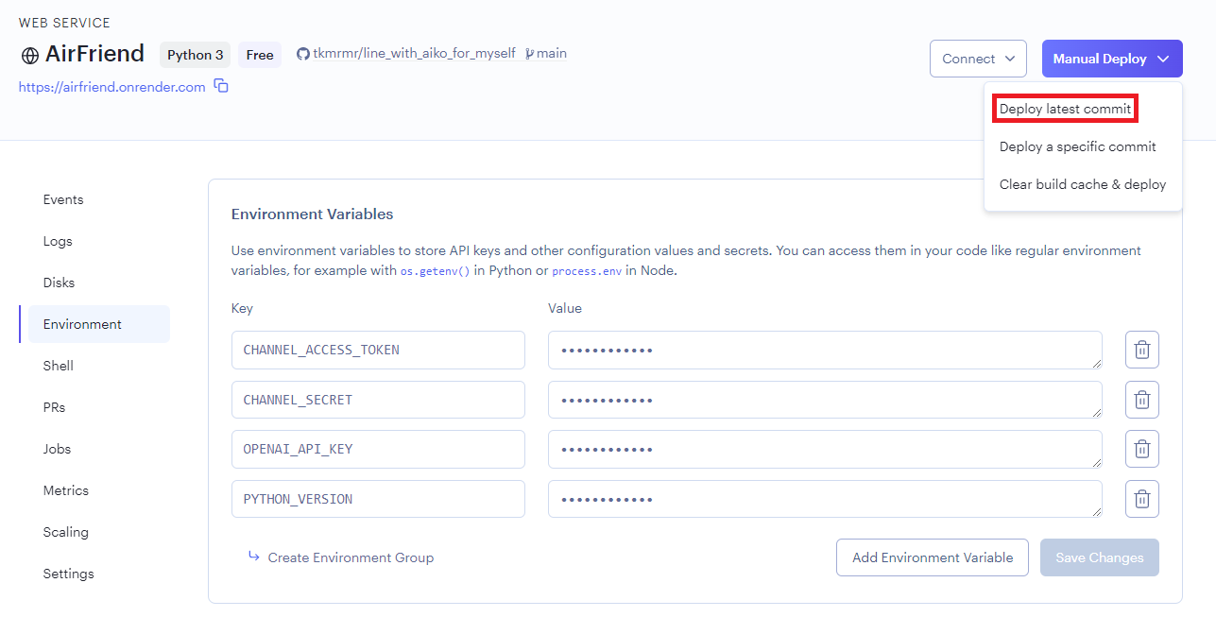Edit the CHANNEL_ACCESS_TOKEN key field

click(378, 350)
